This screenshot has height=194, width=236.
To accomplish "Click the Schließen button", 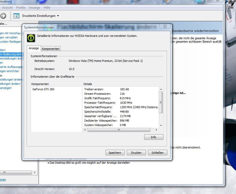I will 157,153.
